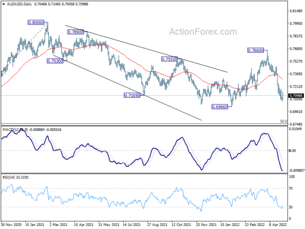Click the 30 Nov 2020 date label

(11, 224)
